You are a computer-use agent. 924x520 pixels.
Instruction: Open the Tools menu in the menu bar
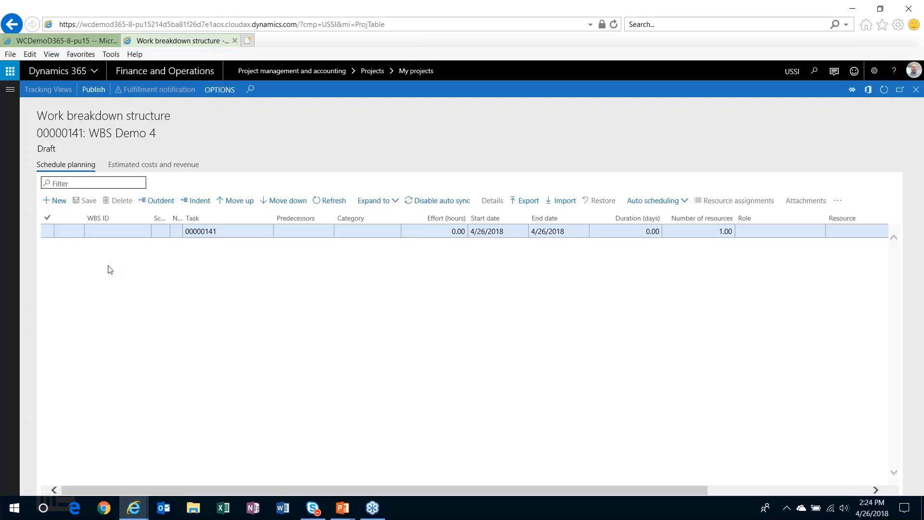[x=111, y=54]
